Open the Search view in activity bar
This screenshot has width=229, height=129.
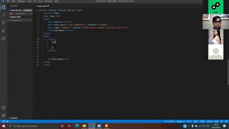pyautogui.click(x=4, y=15)
